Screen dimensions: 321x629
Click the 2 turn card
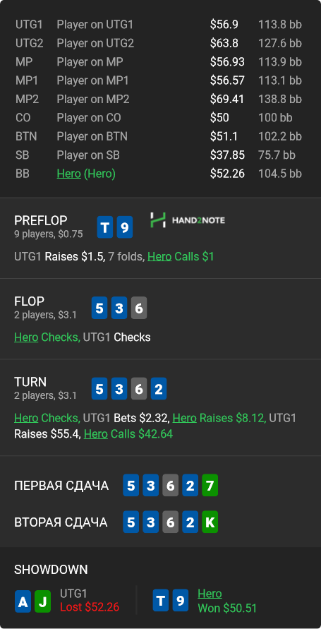point(159,389)
